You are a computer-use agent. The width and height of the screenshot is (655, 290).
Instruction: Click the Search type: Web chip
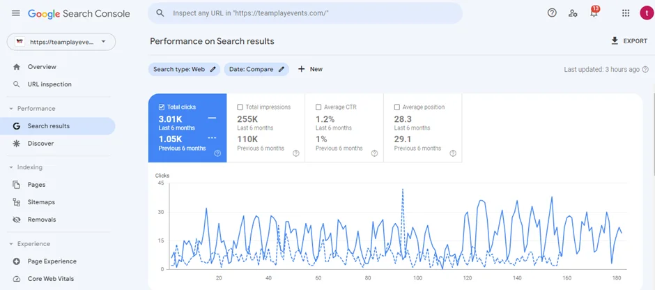click(184, 70)
